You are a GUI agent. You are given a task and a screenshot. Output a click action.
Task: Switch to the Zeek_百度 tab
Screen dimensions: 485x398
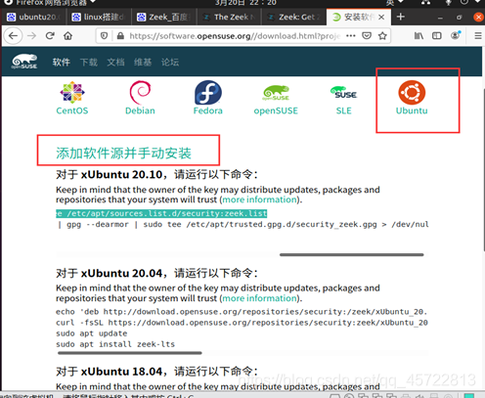[164, 17]
